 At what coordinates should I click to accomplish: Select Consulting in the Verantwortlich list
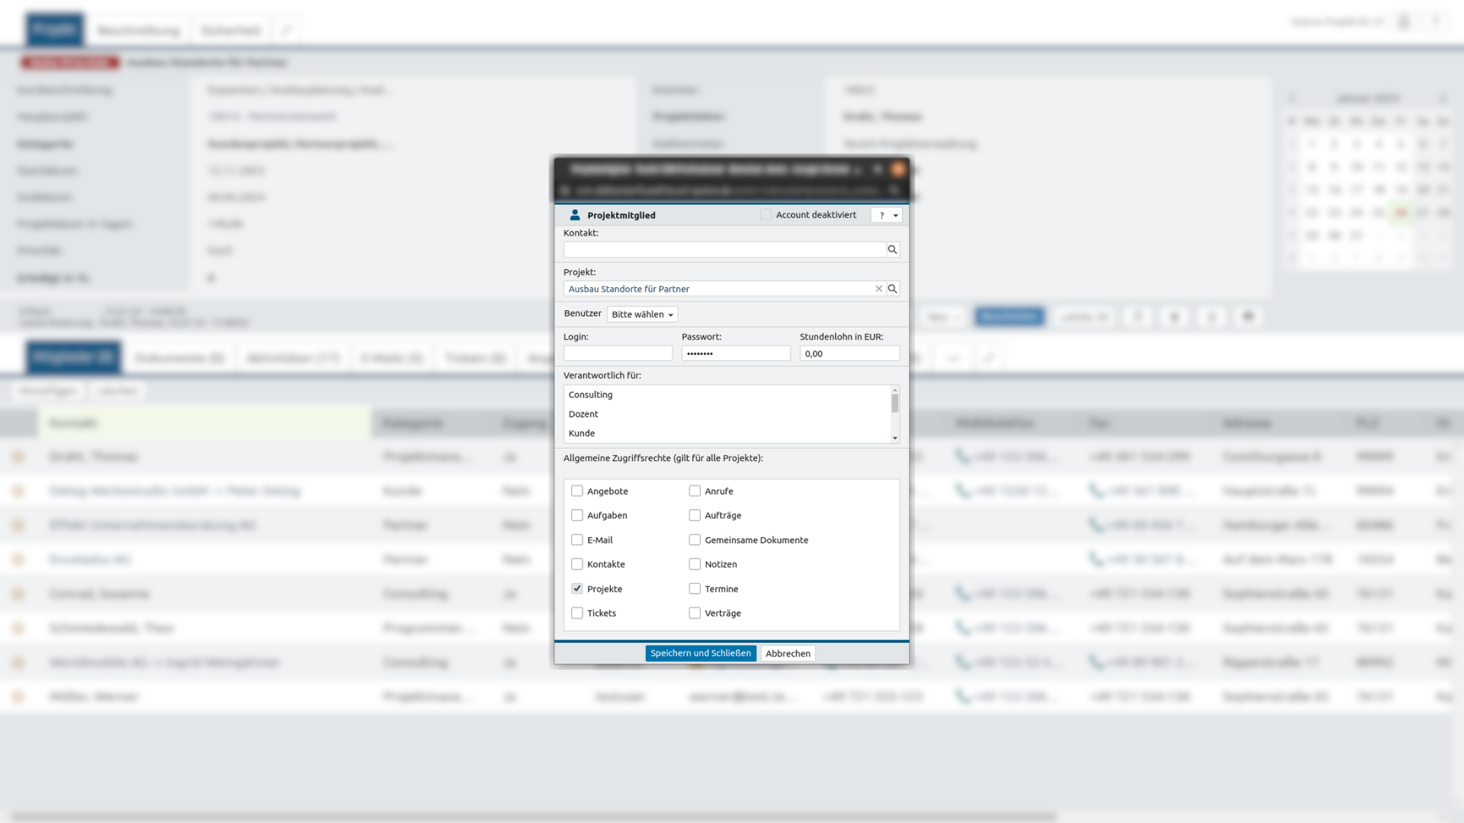[591, 395]
